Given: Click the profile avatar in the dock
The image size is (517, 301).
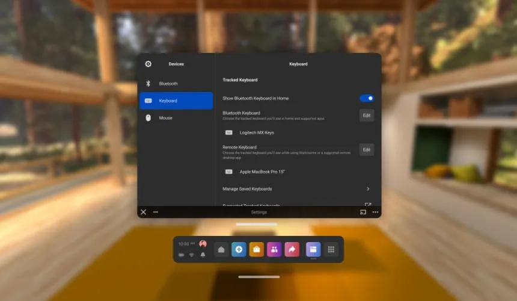Looking at the screenshot, I should [203, 244].
